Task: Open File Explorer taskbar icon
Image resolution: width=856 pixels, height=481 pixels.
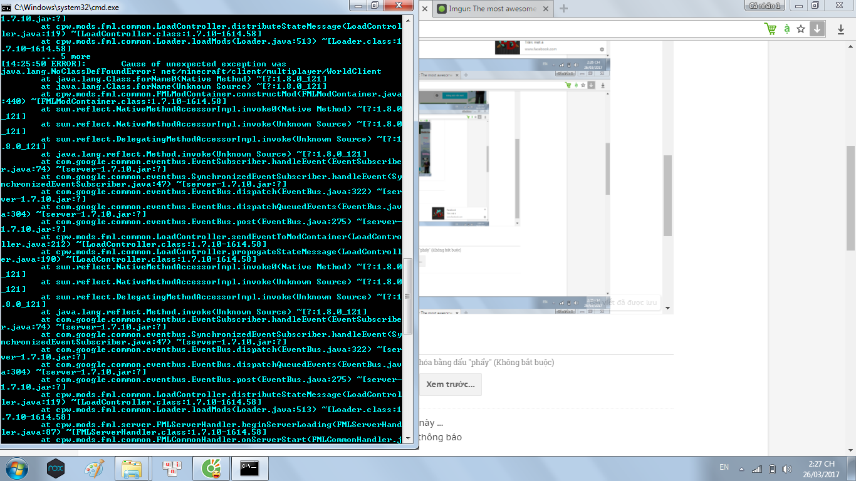Action: pyautogui.click(x=132, y=468)
